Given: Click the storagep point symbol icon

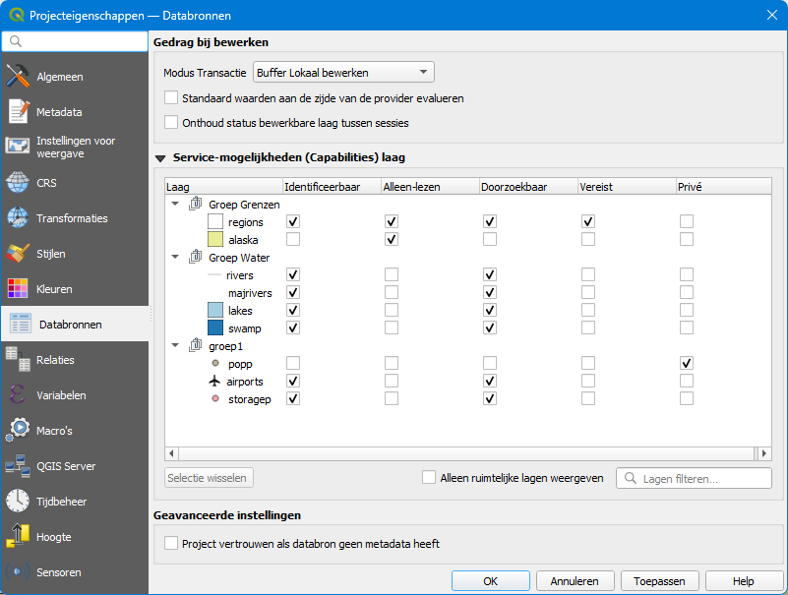Looking at the screenshot, I should pyautogui.click(x=215, y=398).
